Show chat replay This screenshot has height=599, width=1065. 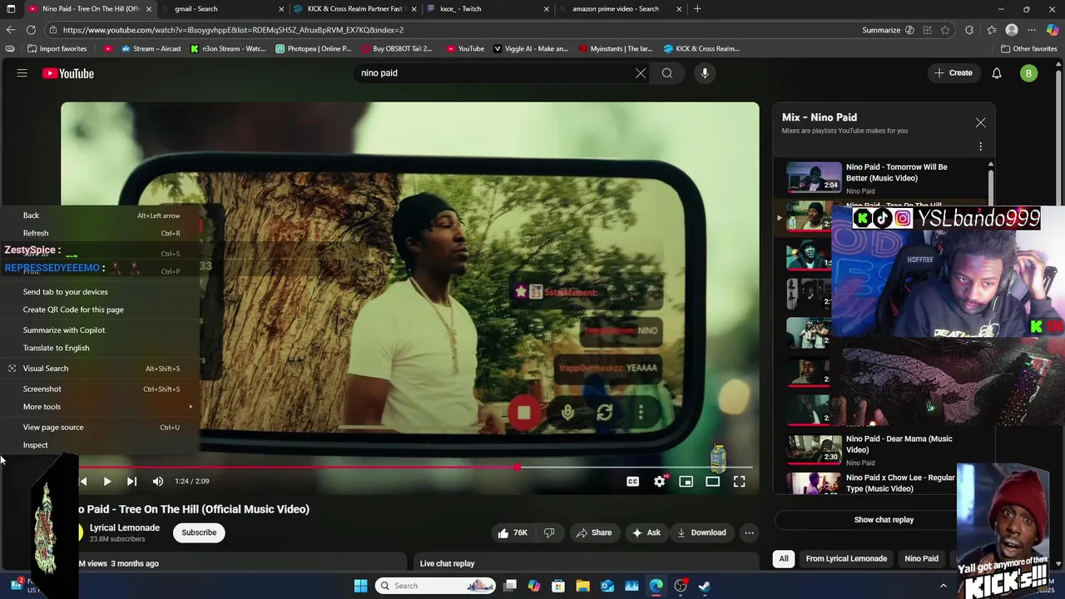884,520
